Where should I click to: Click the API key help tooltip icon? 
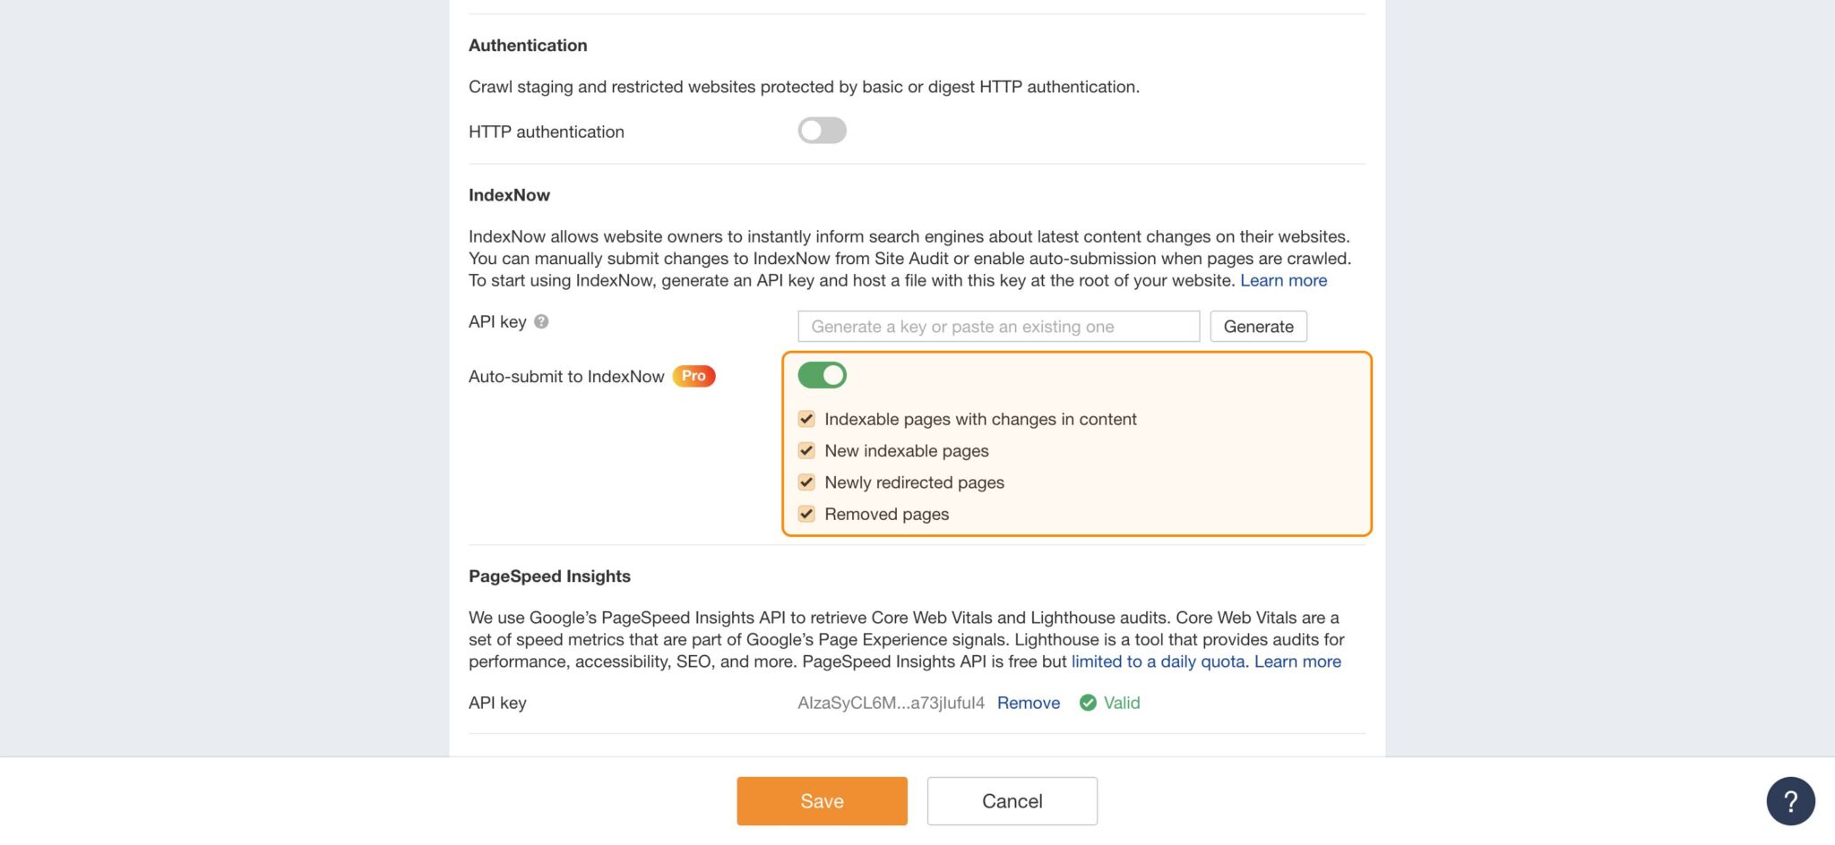[540, 321]
